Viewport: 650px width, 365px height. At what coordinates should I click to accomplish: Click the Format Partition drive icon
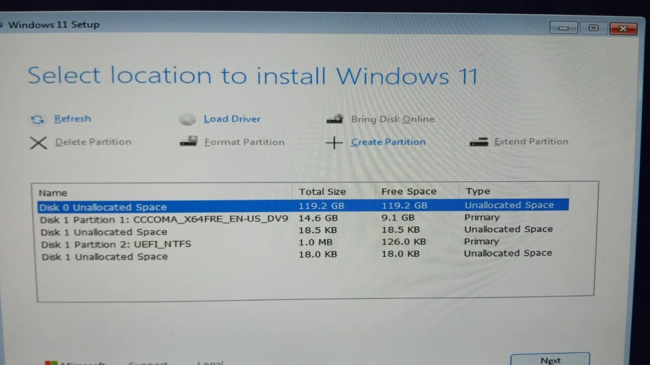189,141
